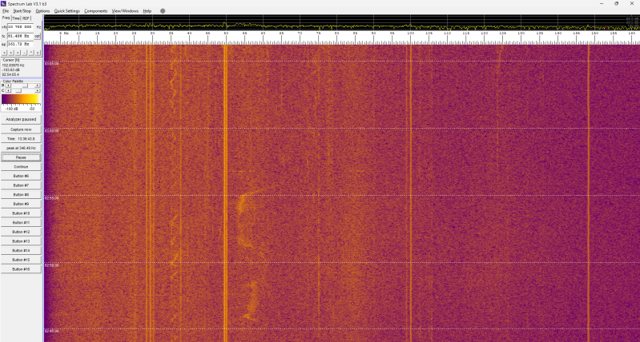
Task: Click right arrow of contrast C slider
Action: 38,90
